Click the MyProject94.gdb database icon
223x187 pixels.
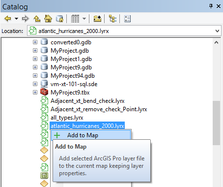44,75
